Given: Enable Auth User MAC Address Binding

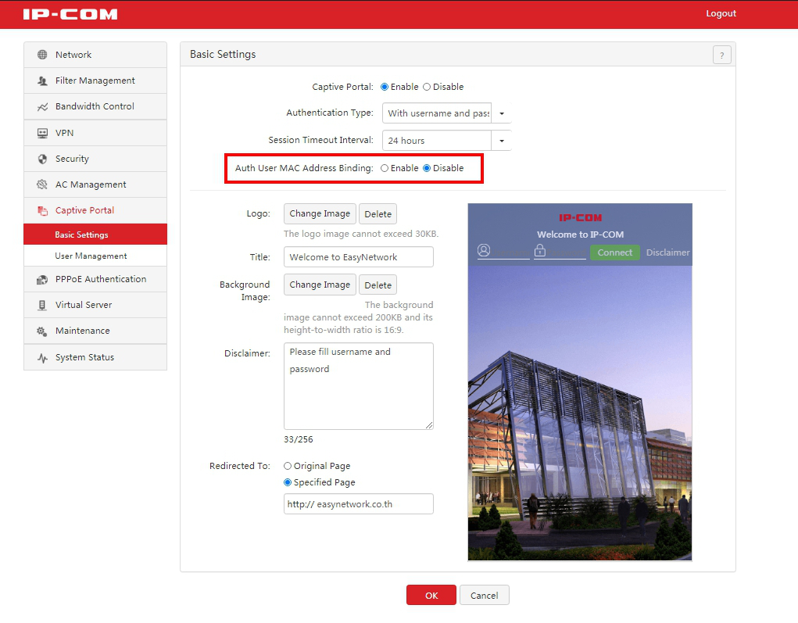Looking at the screenshot, I should pyautogui.click(x=385, y=168).
